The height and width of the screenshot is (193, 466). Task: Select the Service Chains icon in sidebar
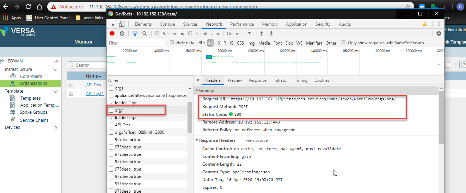tap(13, 120)
